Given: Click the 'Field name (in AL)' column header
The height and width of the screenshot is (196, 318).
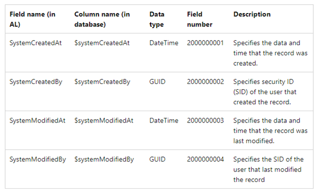Looking at the screenshot, I should [x=32, y=19].
